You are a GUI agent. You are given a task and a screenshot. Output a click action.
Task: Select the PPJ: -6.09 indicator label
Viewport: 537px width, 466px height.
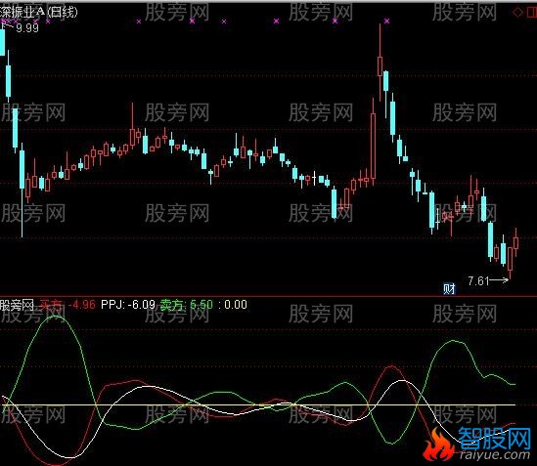[x=128, y=304]
